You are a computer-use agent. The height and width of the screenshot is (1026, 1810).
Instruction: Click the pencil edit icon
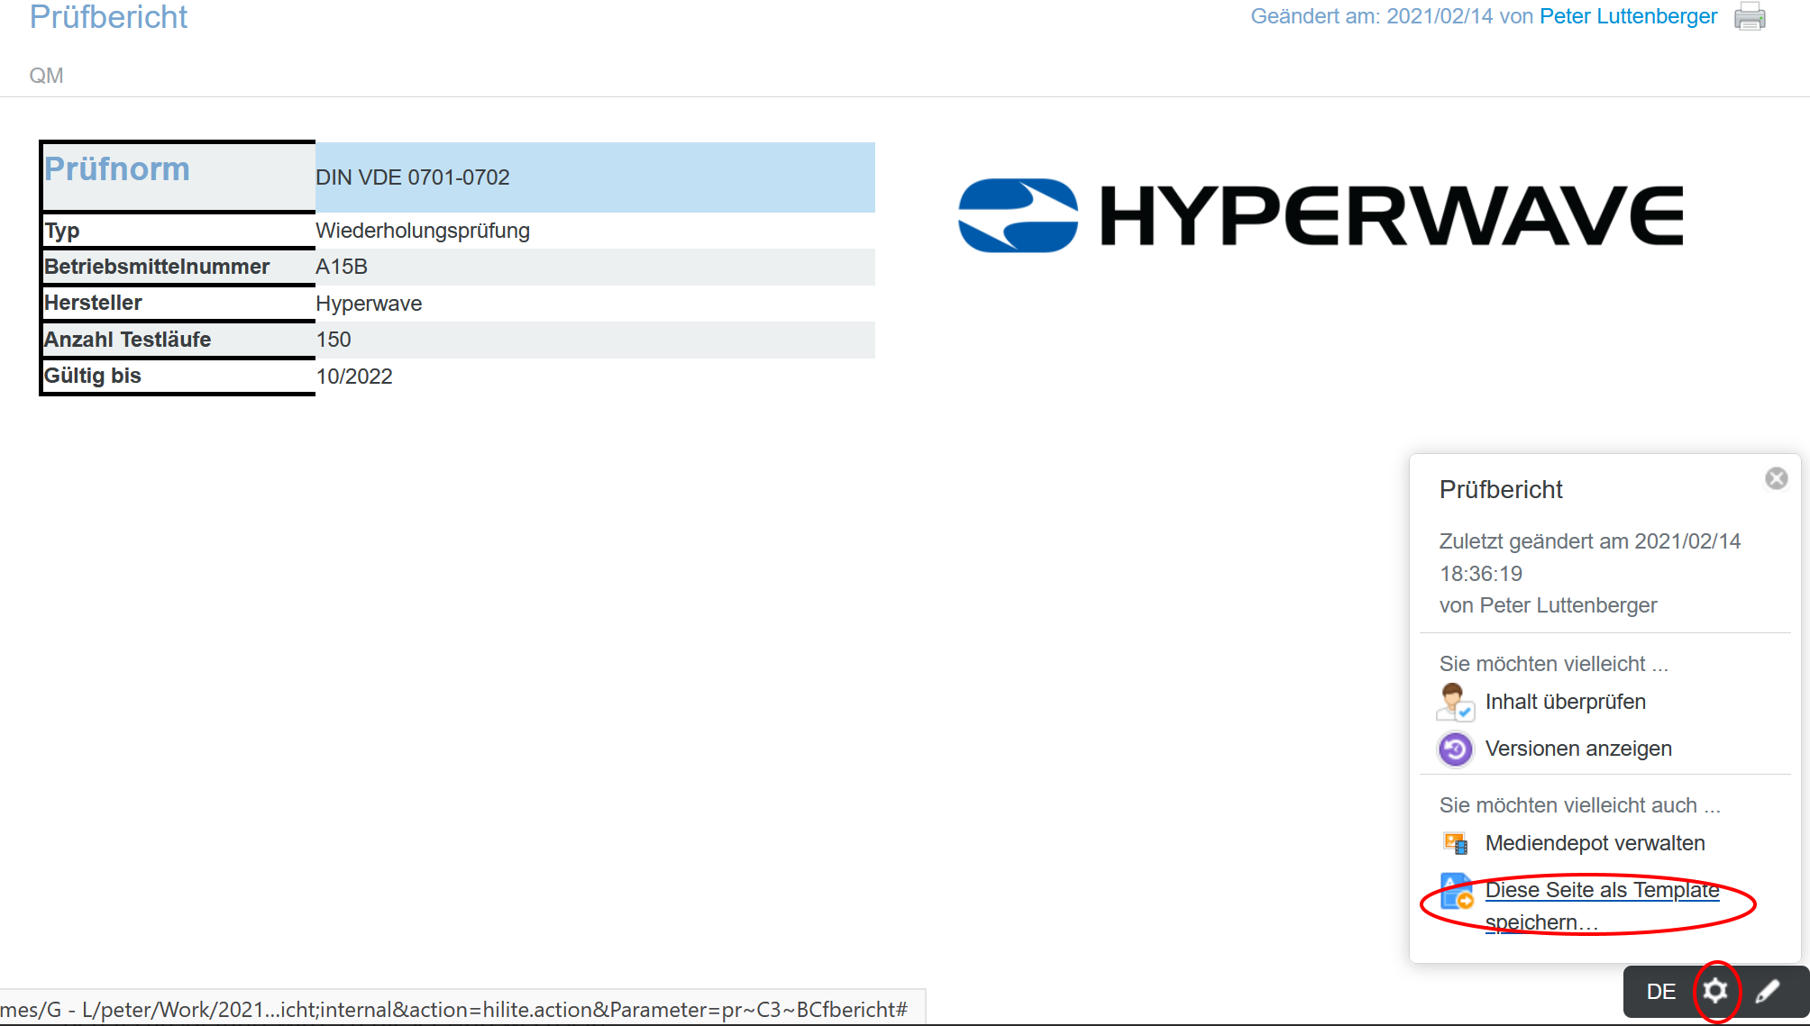pos(1768,992)
